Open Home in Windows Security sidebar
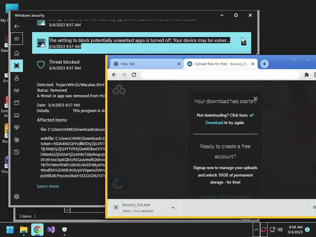The image size is (316, 237). [x=17, y=53]
